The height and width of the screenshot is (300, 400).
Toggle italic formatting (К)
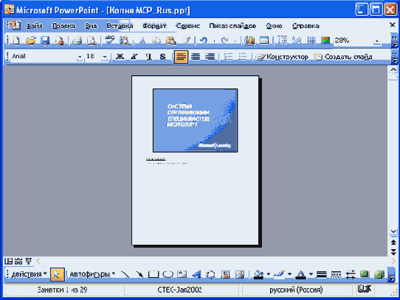click(134, 57)
